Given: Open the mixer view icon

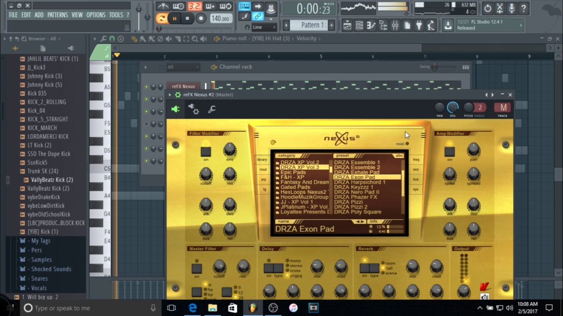Looking at the screenshot, I should click(x=395, y=25).
